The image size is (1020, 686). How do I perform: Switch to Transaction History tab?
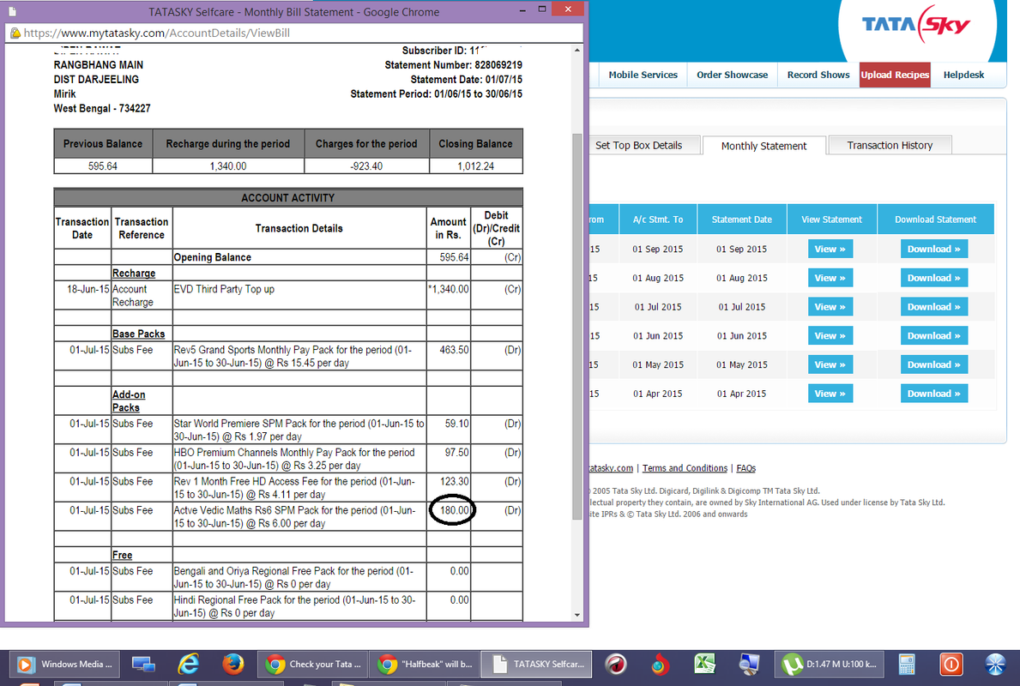point(890,146)
